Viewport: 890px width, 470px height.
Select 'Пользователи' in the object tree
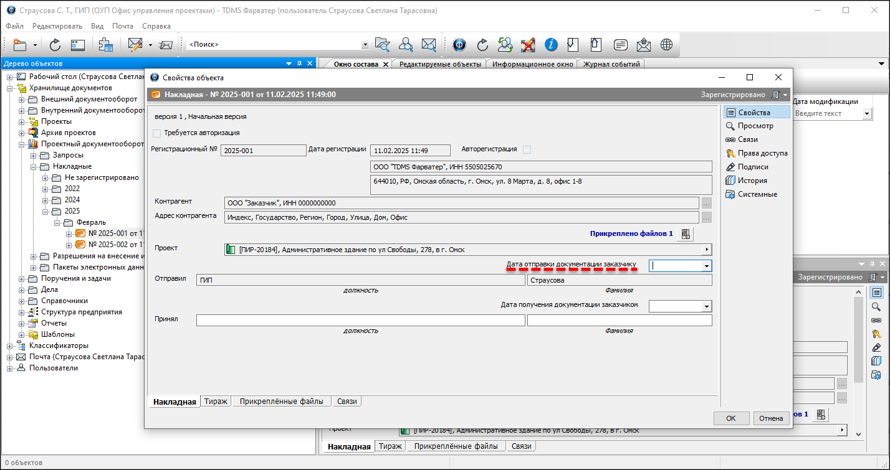[x=54, y=368]
